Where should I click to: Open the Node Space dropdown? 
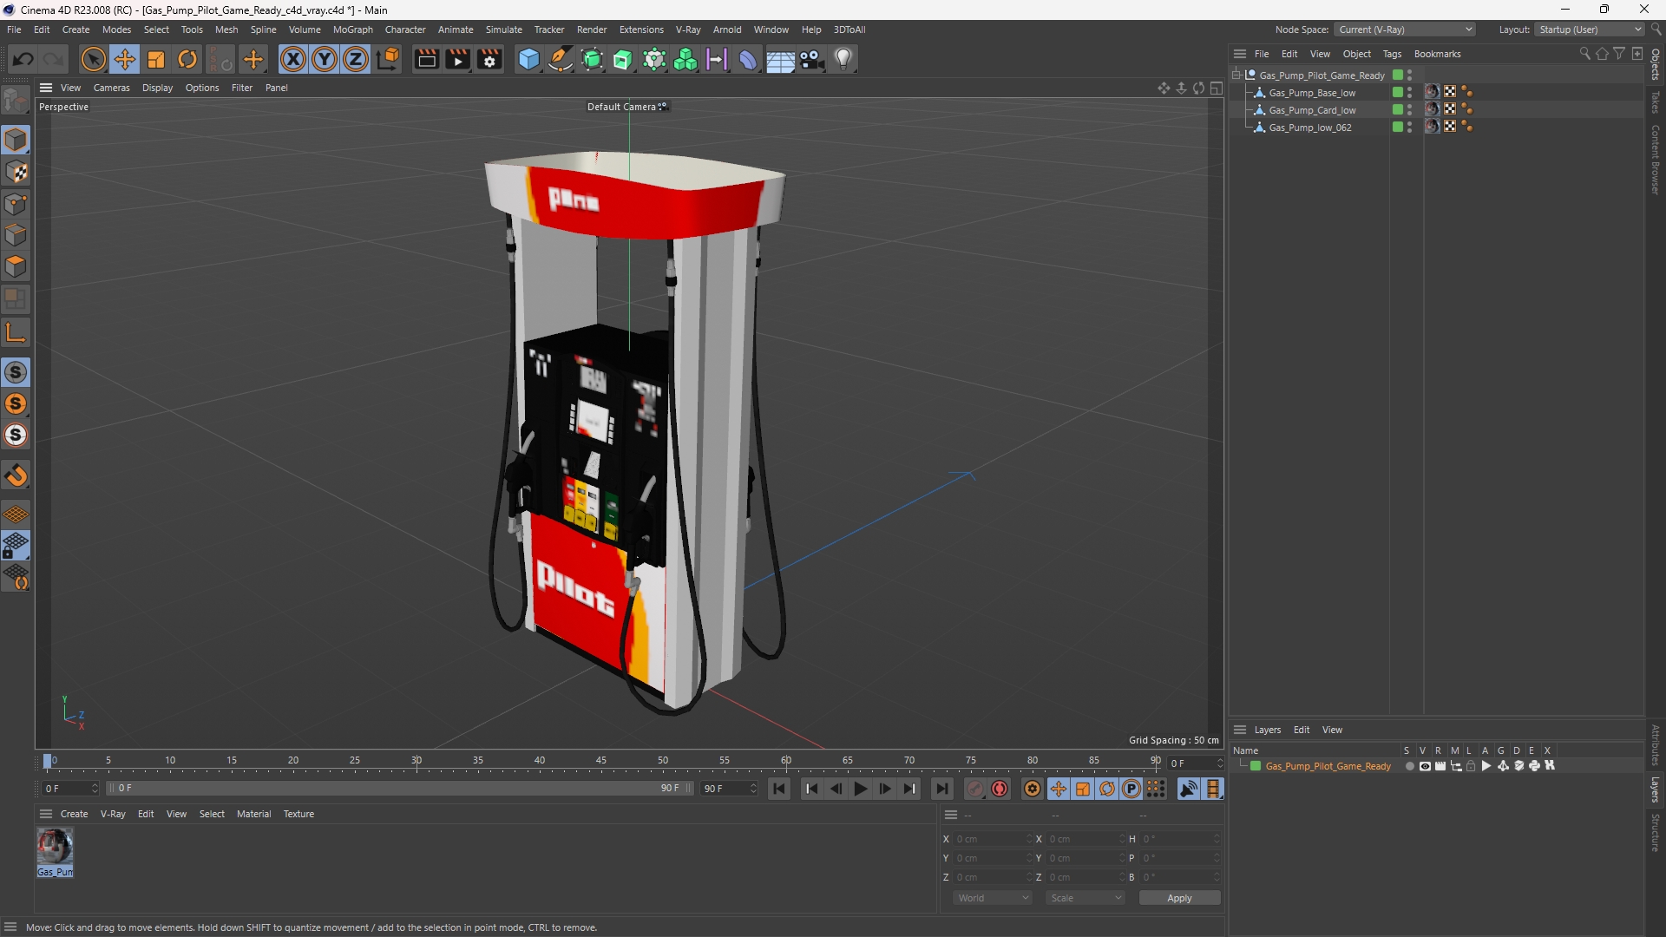1406,29
